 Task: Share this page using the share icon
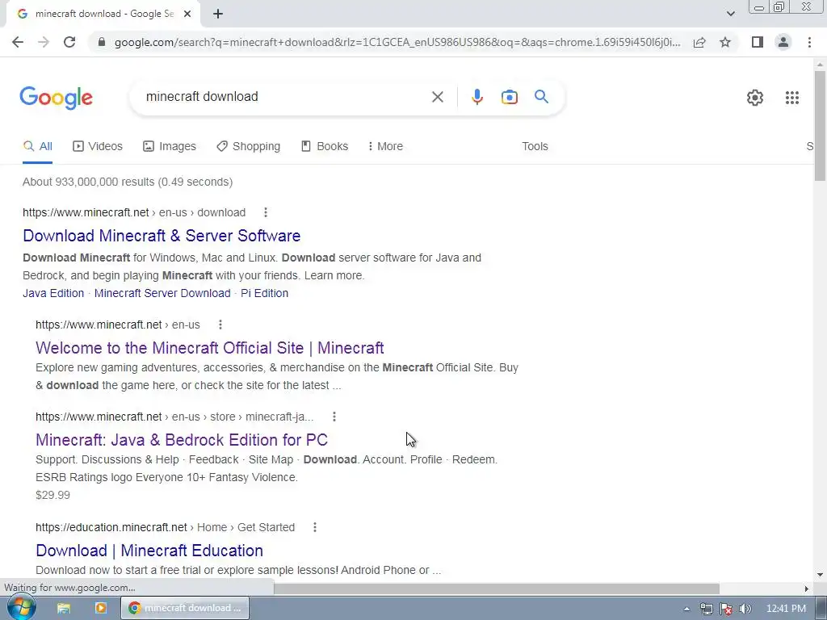click(x=699, y=42)
